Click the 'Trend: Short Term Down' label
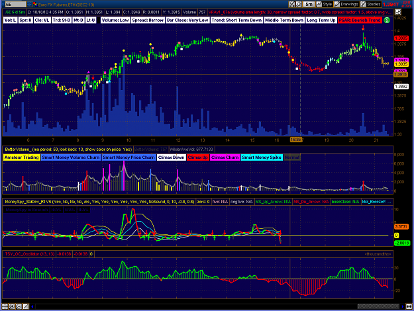Image resolution: width=414 pixels, height=311 pixels. pyautogui.click(x=236, y=20)
